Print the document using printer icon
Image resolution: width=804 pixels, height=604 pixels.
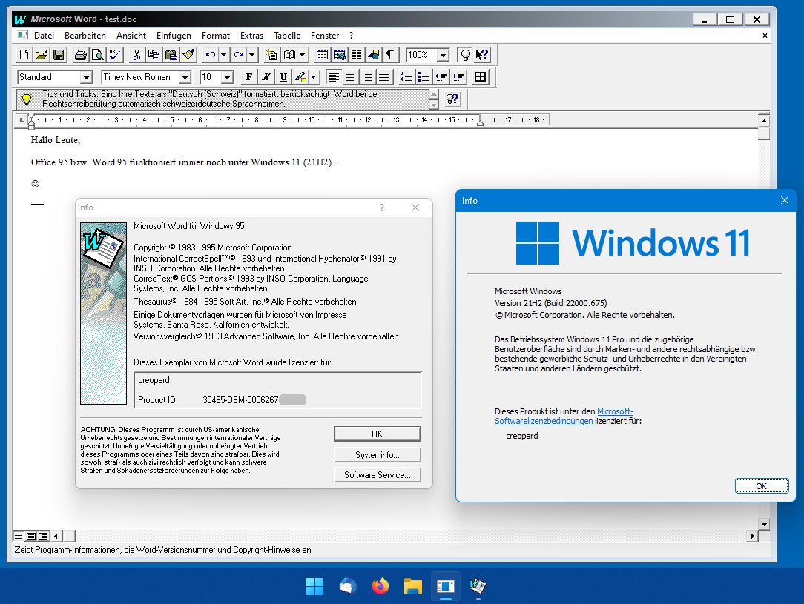point(81,55)
